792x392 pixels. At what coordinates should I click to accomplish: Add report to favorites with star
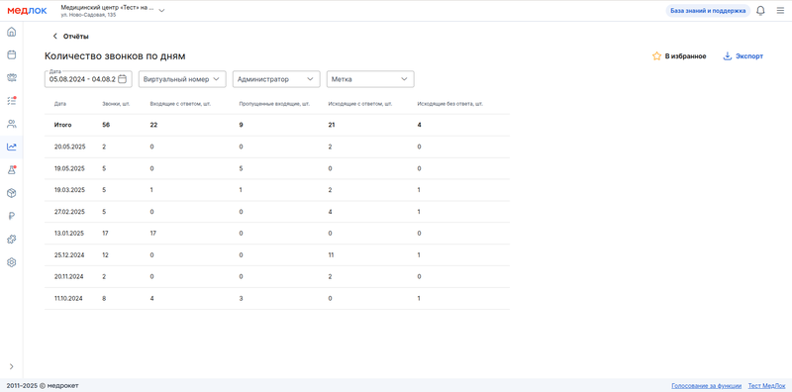tap(679, 56)
